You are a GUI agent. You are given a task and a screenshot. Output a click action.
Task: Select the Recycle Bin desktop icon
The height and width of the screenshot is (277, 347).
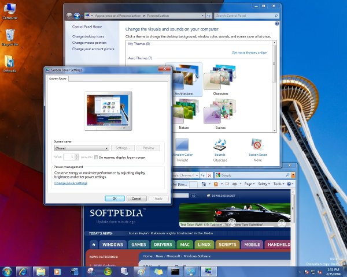pyautogui.click(x=10, y=38)
